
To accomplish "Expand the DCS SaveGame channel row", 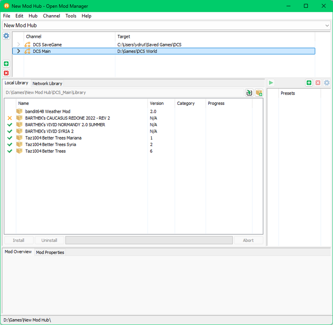I will click(19, 45).
